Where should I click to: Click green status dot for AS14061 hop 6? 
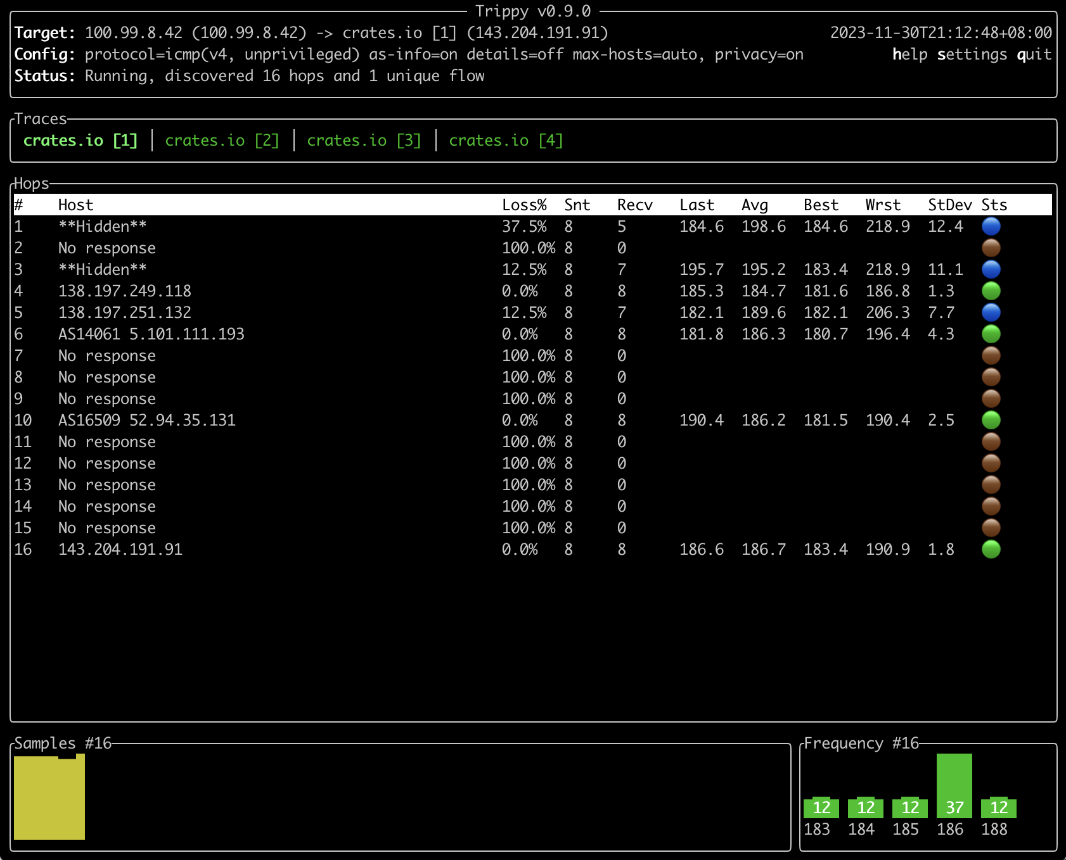[x=991, y=334]
